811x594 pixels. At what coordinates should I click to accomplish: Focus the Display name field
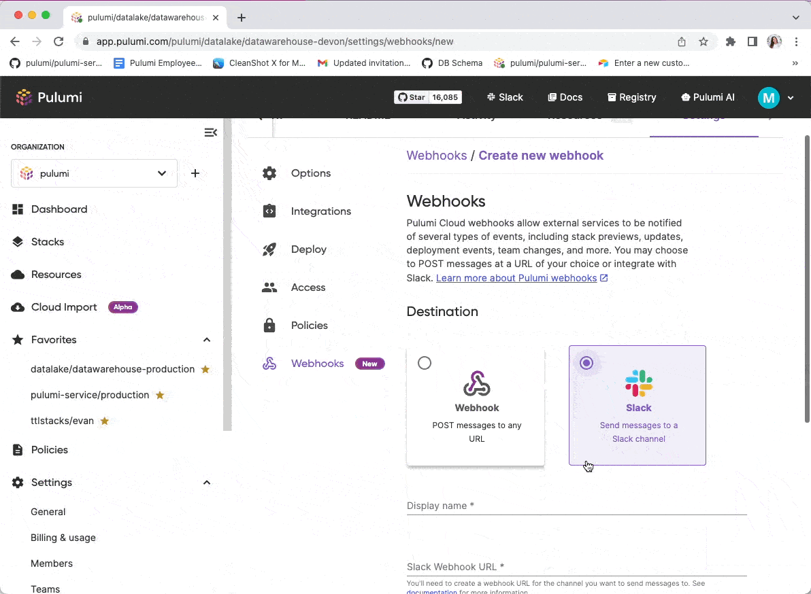pos(577,506)
